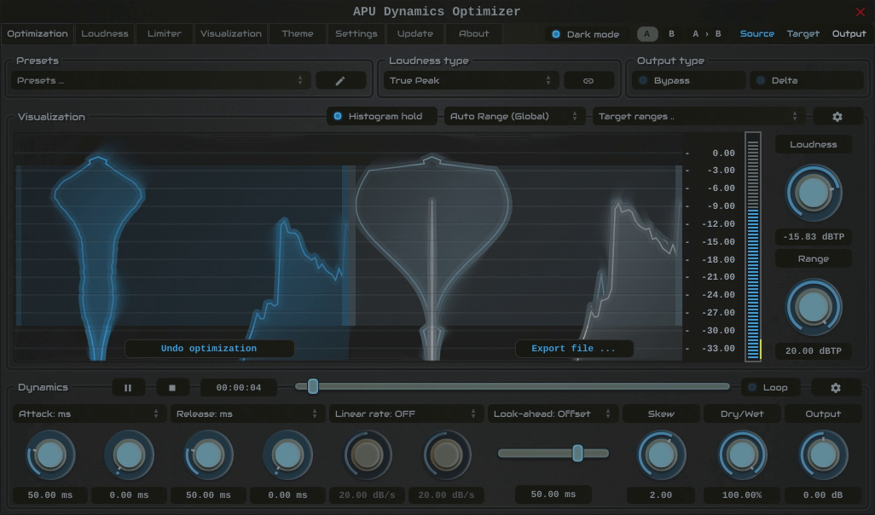
Task: Open Dynamics gear settings
Action: [x=836, y=388]
